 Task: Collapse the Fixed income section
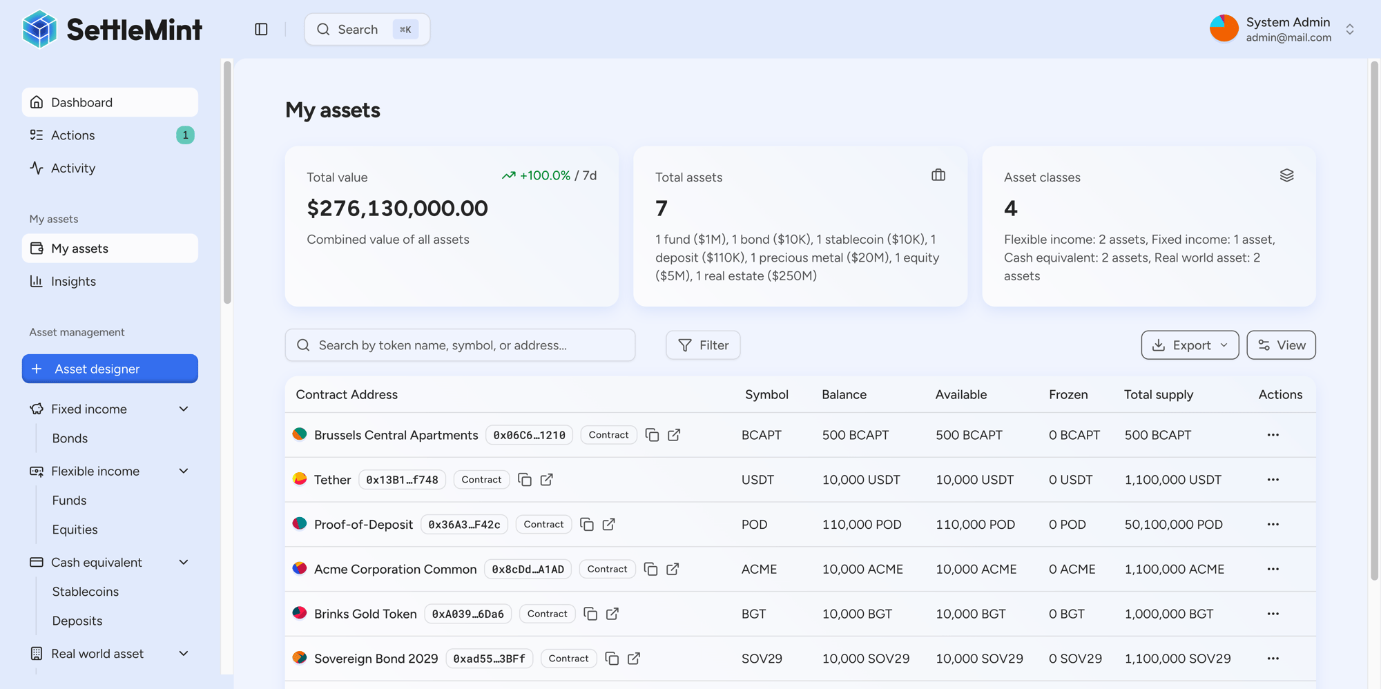point(184,409)
